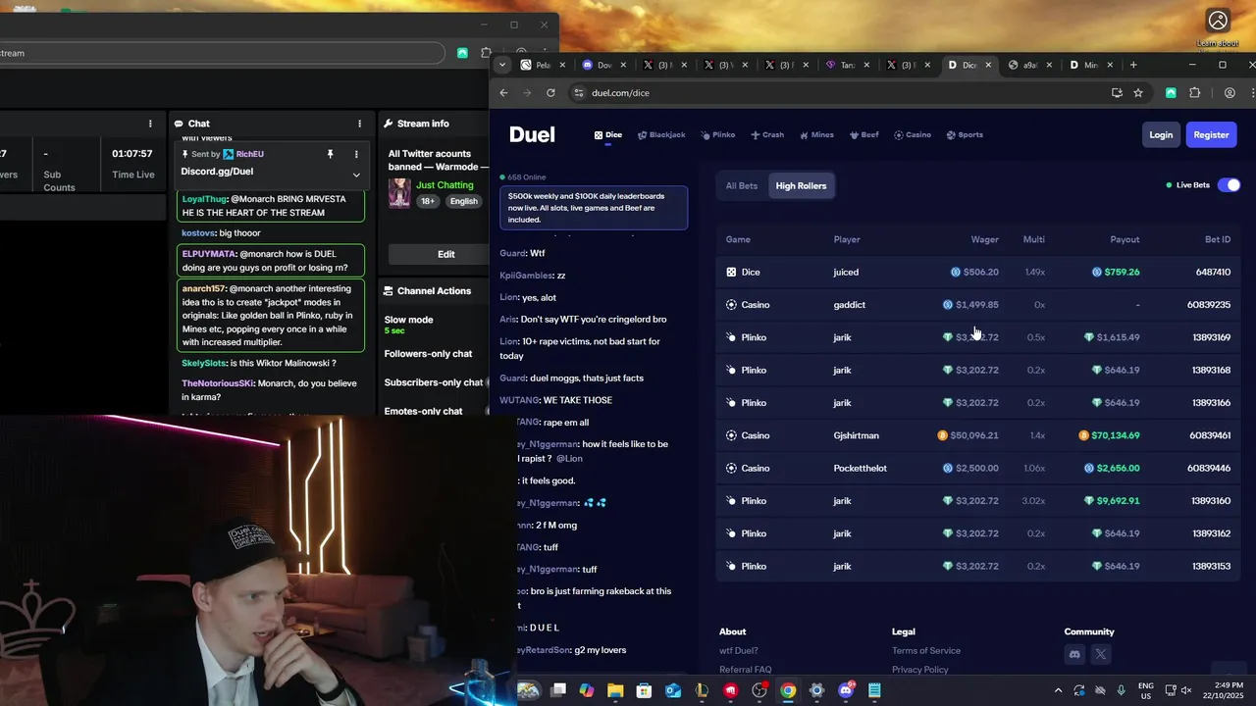This screenshot has height=706, width=1256.
Task: Close the active Dice browser tab
Action: click(x=988, y=65)
